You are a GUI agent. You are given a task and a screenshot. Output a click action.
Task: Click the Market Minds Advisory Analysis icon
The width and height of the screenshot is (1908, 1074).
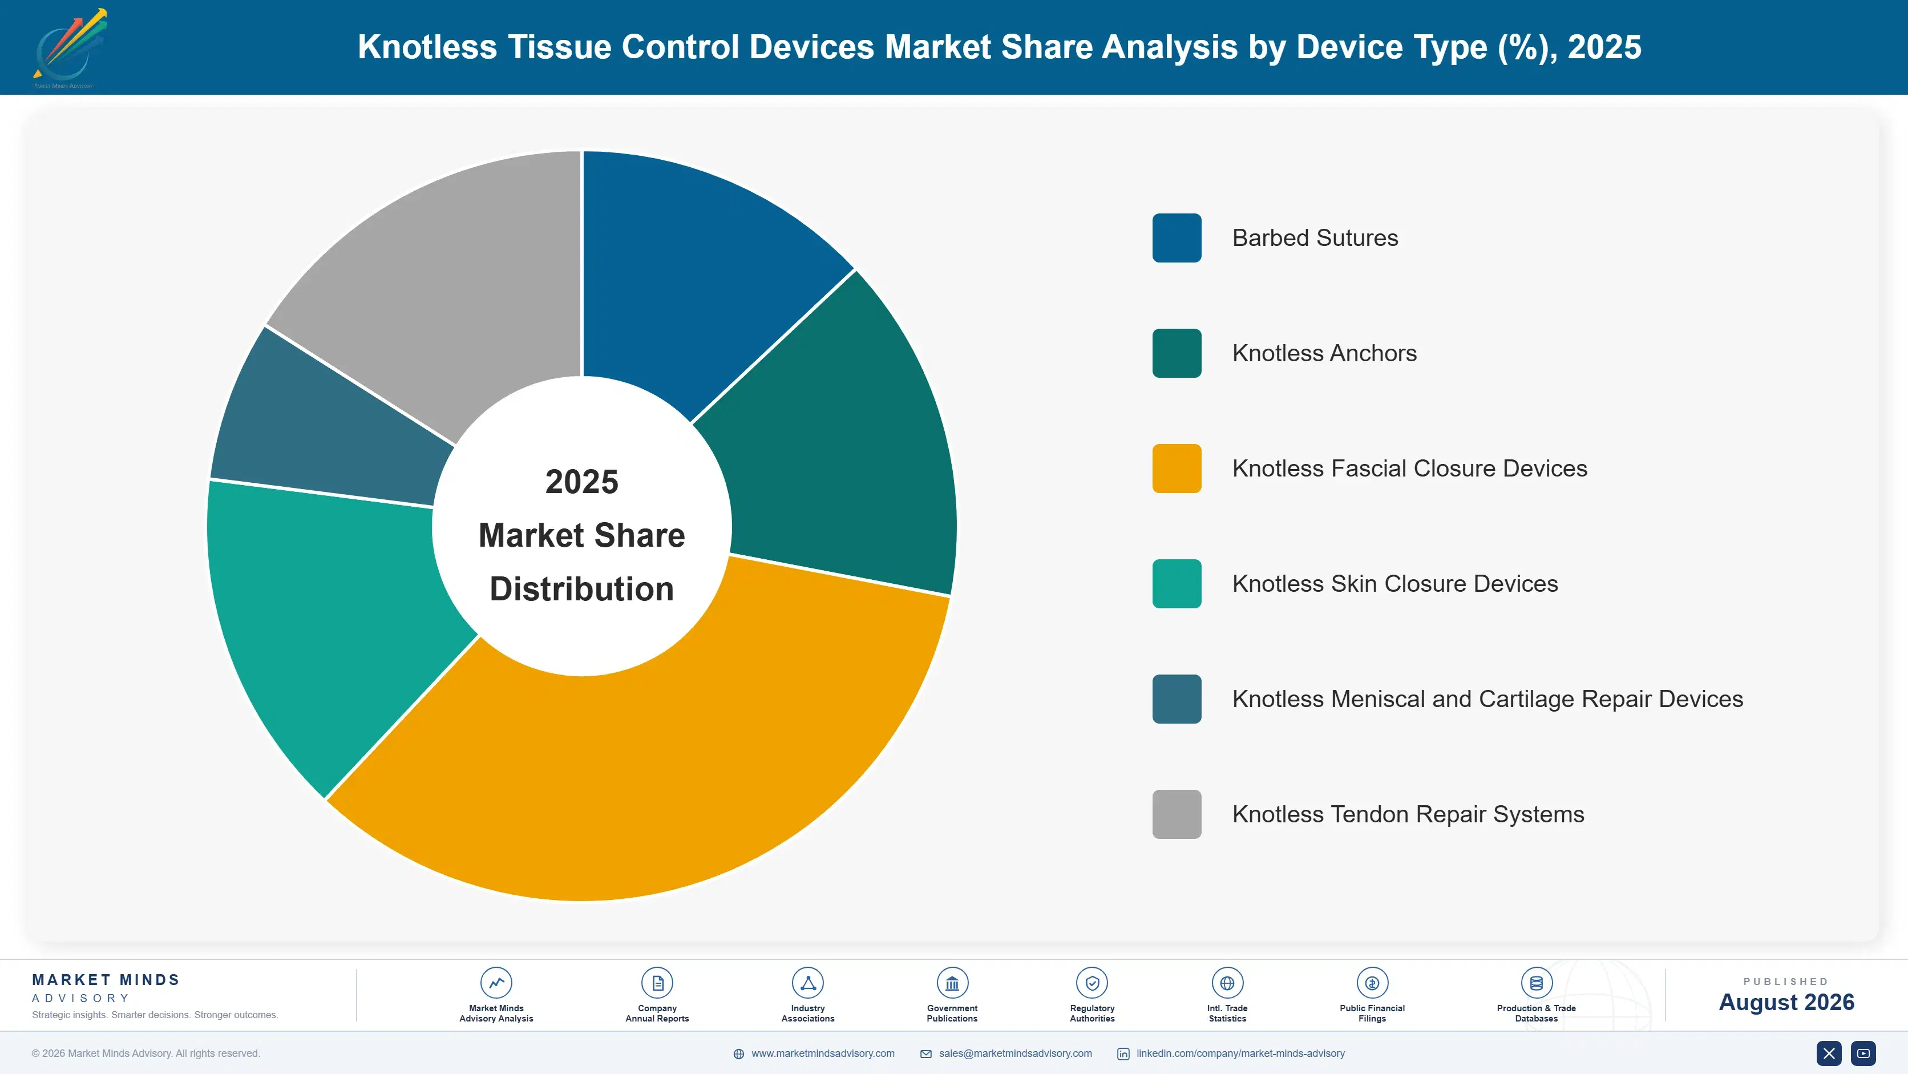[x=495, y=983]
